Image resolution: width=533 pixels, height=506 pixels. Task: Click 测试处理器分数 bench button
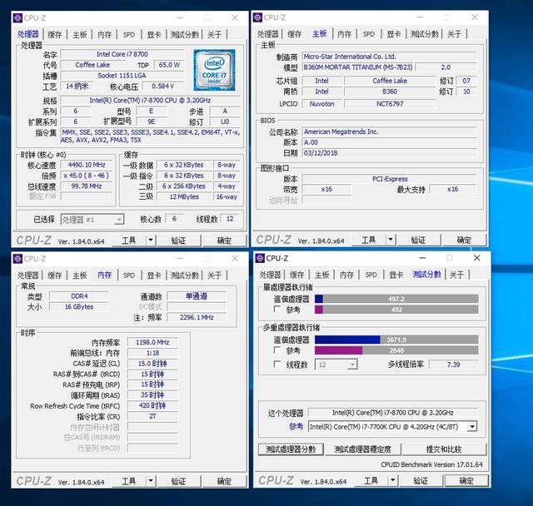(291, 449)
